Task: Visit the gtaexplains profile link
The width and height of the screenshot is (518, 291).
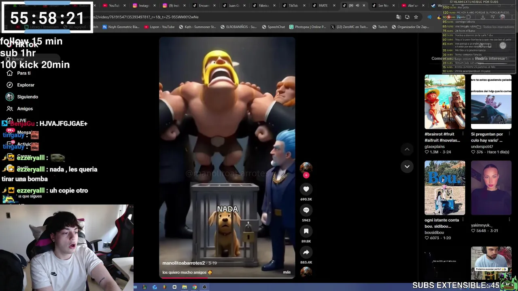Action: point(434,146)
